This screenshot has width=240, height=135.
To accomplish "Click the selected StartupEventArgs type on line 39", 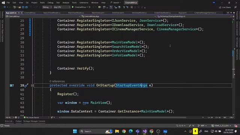I will (132, 85).
